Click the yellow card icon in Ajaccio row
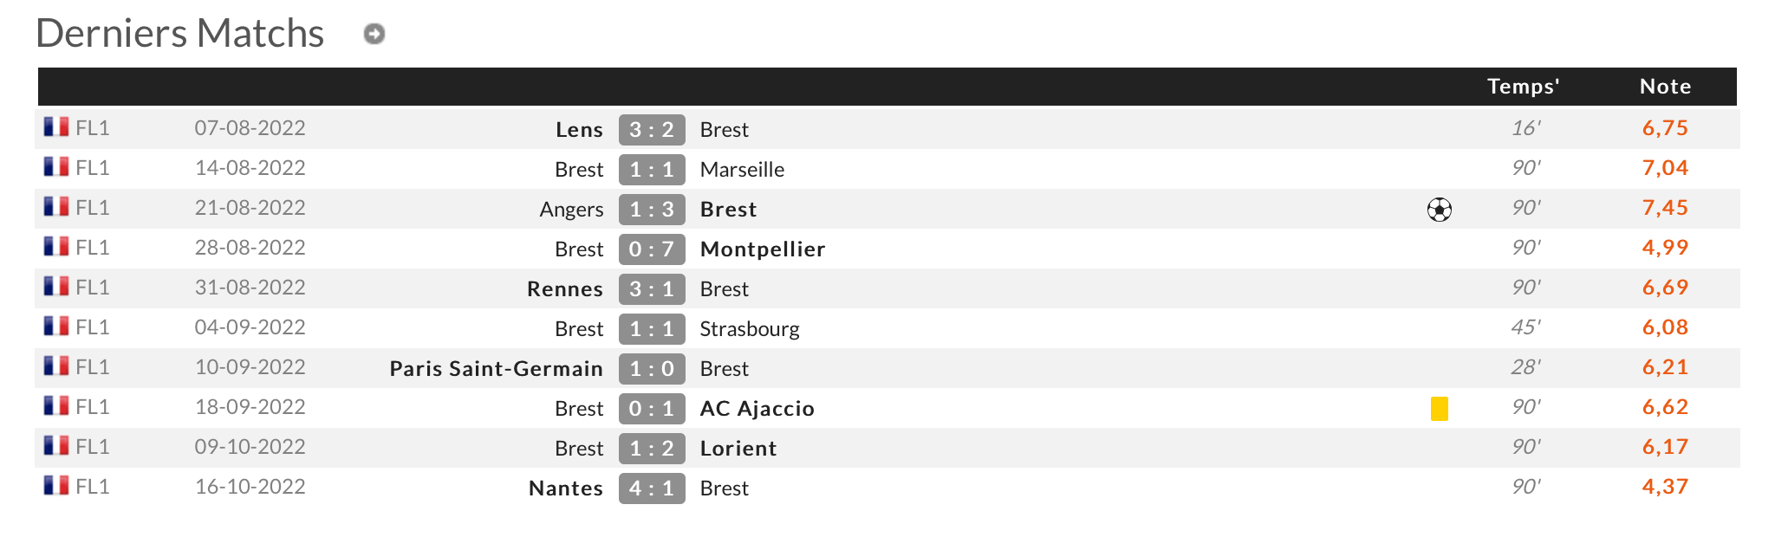1775x550 pixels. pyautogui.click(x=1439, y=408)
